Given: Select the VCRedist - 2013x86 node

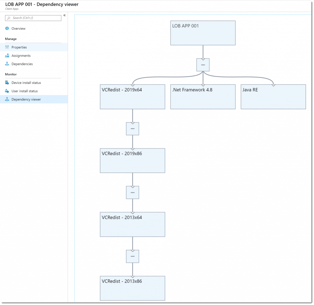Looking at the screenshot, I should tap(132, 288).
